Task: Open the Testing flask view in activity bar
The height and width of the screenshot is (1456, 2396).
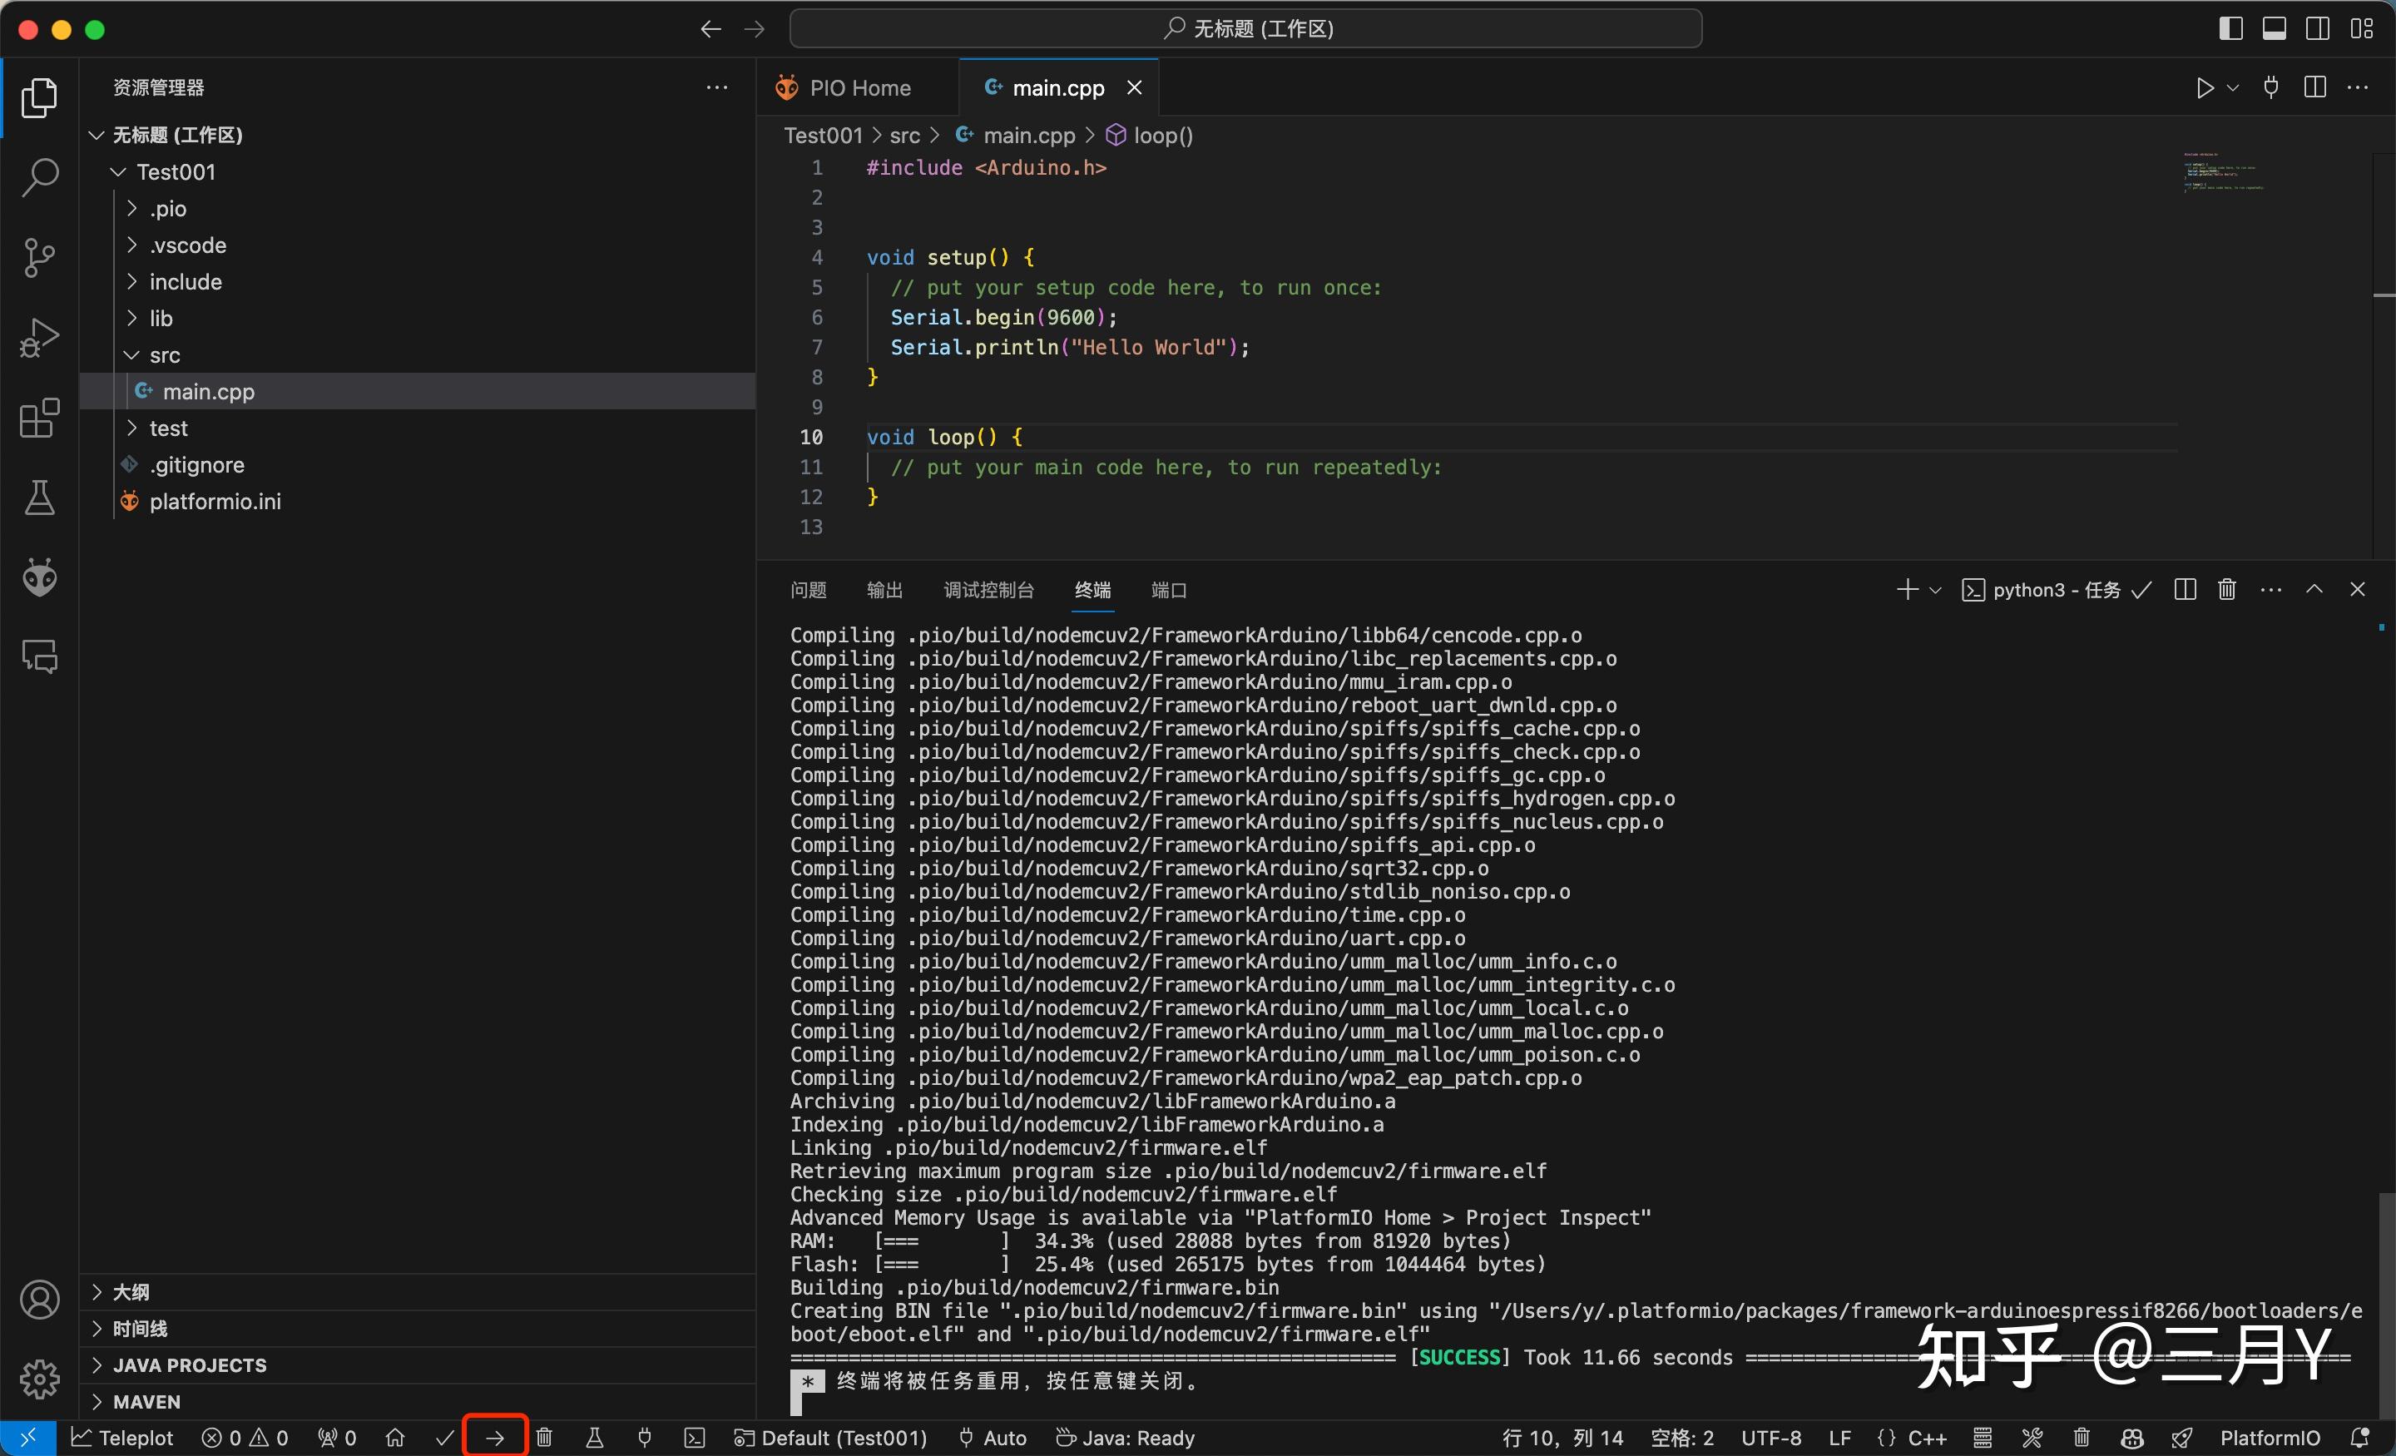Action: [40, 498]
